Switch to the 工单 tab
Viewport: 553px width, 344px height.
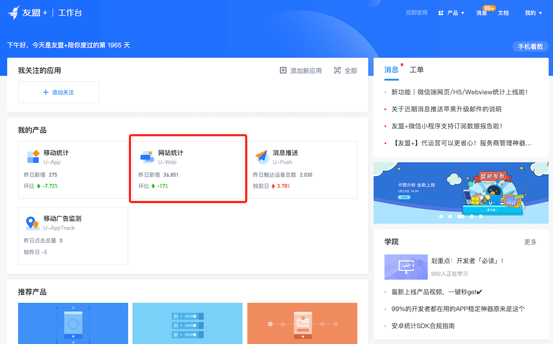pyautogui.click(x=416, y=70)
